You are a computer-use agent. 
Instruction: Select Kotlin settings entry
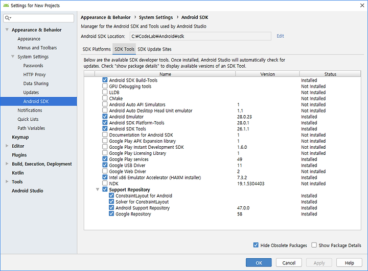click(18, 173)
